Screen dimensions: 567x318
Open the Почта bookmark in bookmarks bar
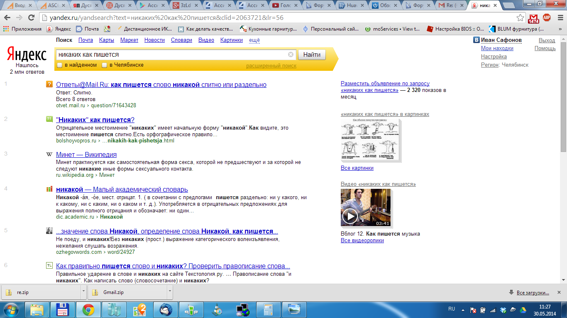pos(87,29)
